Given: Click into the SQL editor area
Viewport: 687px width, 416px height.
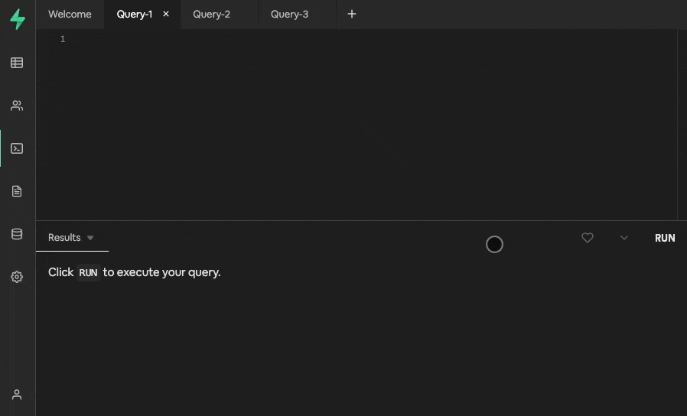Looking at the screenshot, I should tap(367, 122).
